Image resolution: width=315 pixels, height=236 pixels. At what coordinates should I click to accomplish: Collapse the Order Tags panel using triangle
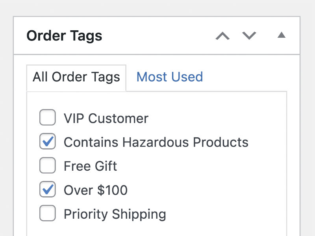pyautogui.click(x=281, y=35)
